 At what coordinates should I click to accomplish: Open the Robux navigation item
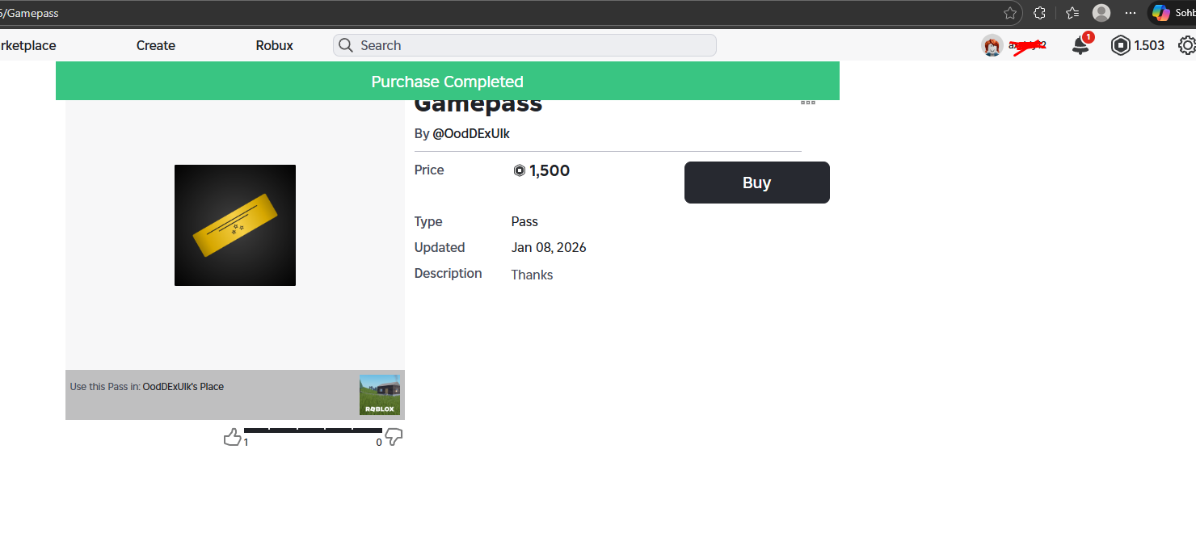(x=275, y=45)
